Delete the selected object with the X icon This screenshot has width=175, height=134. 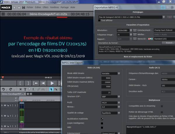(x=20, y=89)
